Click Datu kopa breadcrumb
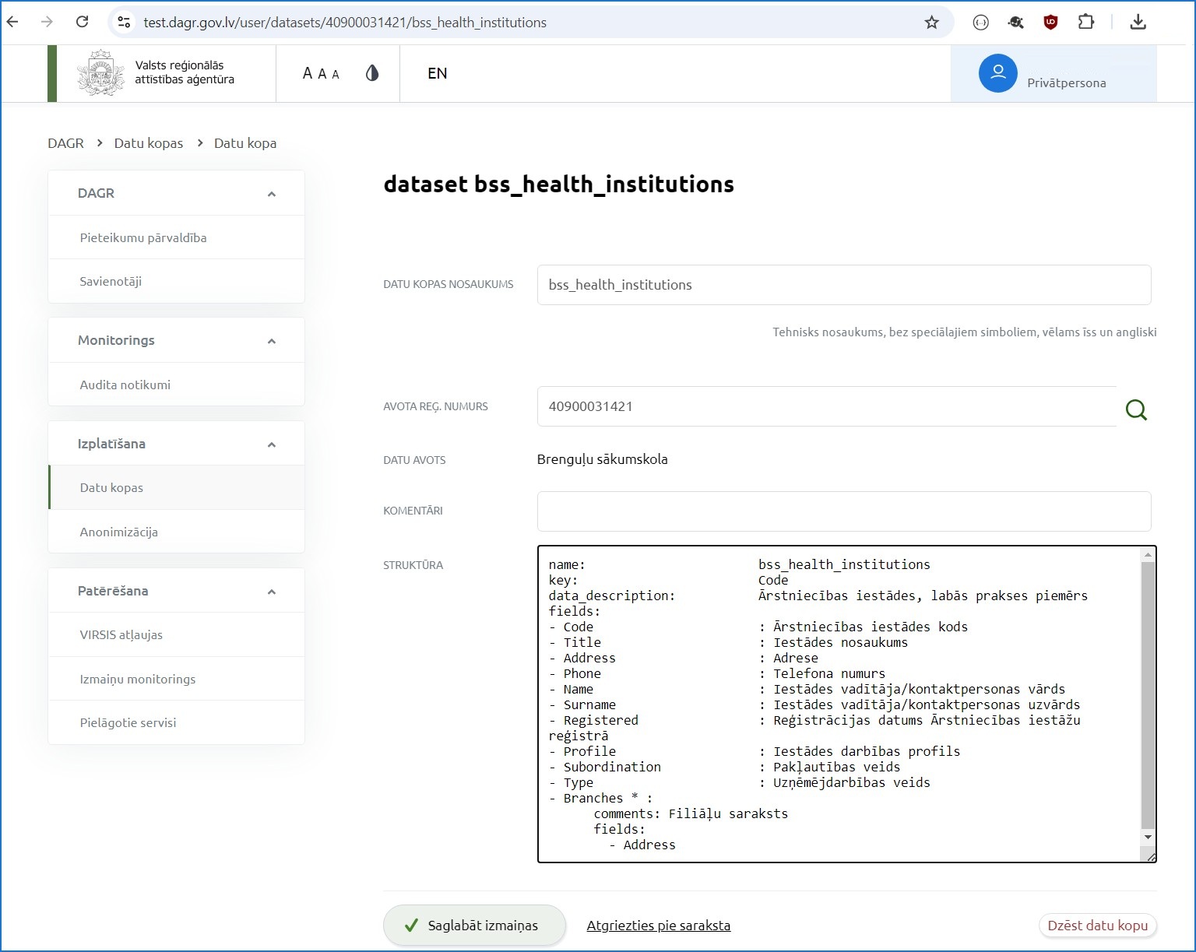 click(245, 143)
